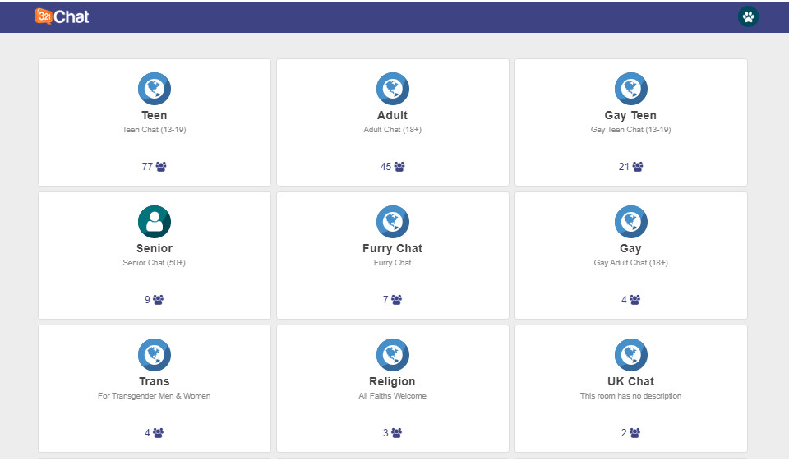Click the Religion room globe icon
Screen dimensions: 789x461
coord(393,355)
